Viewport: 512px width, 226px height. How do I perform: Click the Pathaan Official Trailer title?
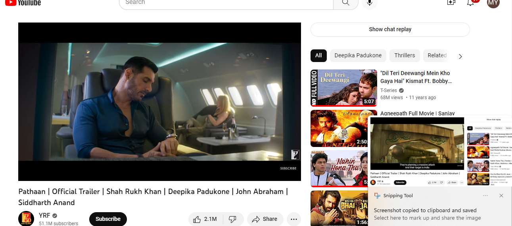tap(153, 197)
